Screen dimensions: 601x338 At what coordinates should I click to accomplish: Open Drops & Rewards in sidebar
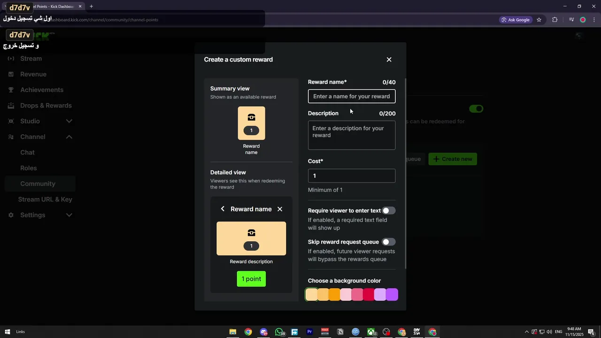pos(46,106)
